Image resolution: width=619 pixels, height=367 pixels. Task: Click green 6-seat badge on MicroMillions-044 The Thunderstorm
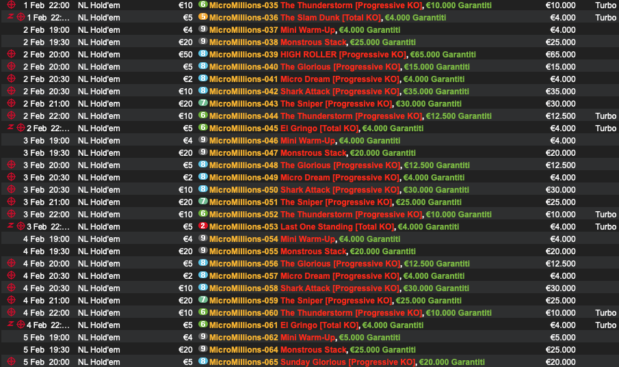[203, 115]
